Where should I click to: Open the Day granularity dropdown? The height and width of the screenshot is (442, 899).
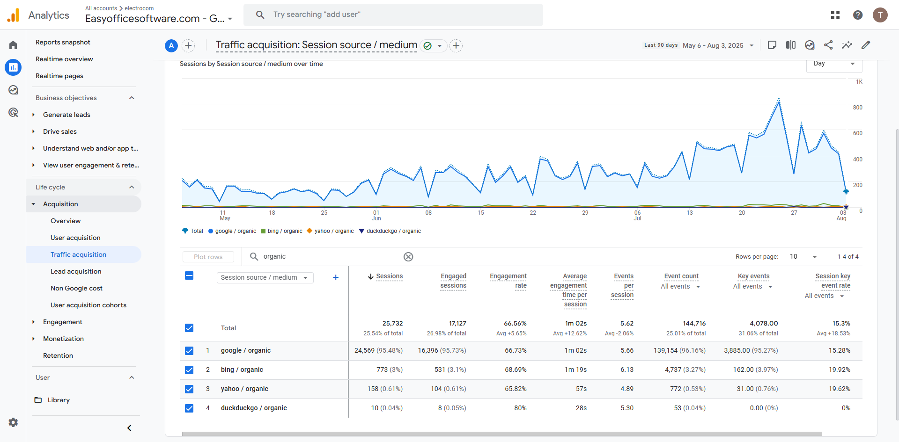[x=834, y=64]
